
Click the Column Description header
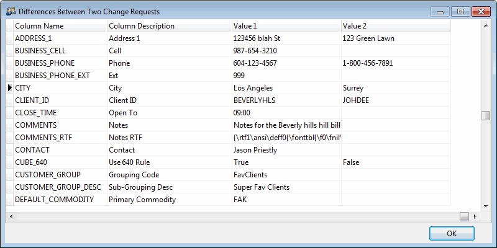click(168, 26)
